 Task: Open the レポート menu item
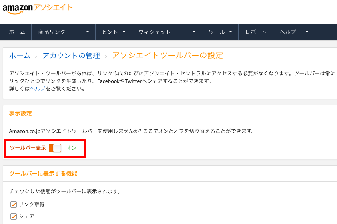(256, 32)
